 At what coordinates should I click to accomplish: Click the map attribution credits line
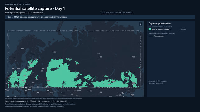click(x=43, y=98)
